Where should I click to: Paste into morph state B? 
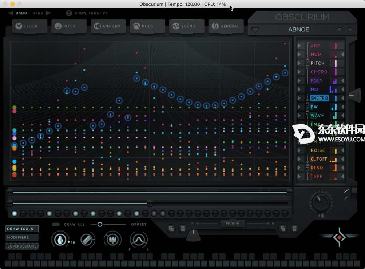(x=294, y=229)
